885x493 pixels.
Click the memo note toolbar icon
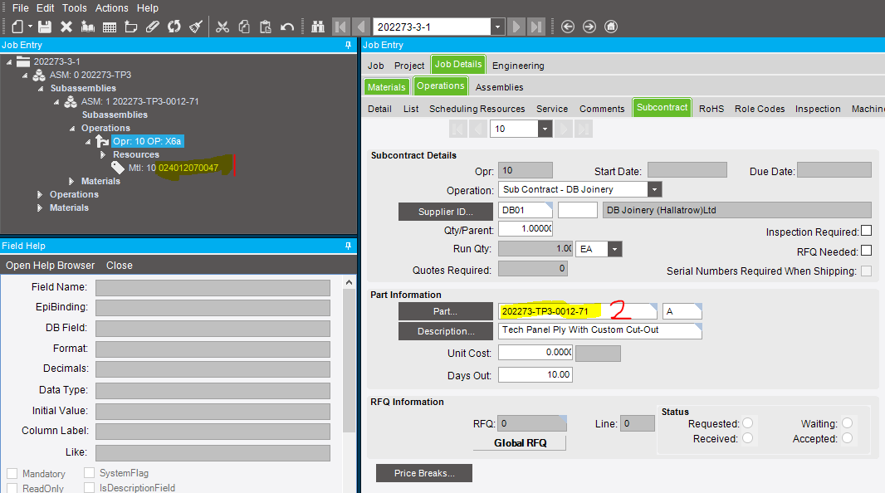131,27
